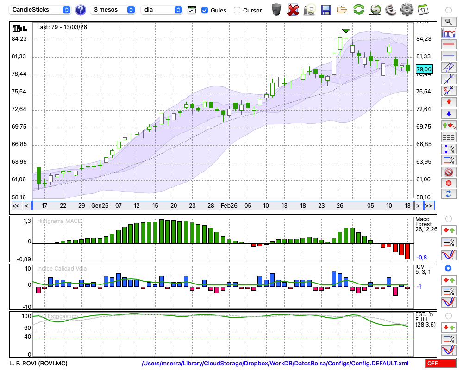Click the dollar sign update icon
The image size is (463, 370).
pyautogui.click(x=375, y=9)
